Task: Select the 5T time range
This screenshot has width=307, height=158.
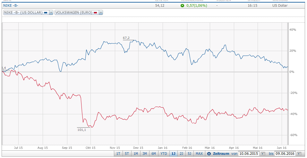Action: [127, 154]
